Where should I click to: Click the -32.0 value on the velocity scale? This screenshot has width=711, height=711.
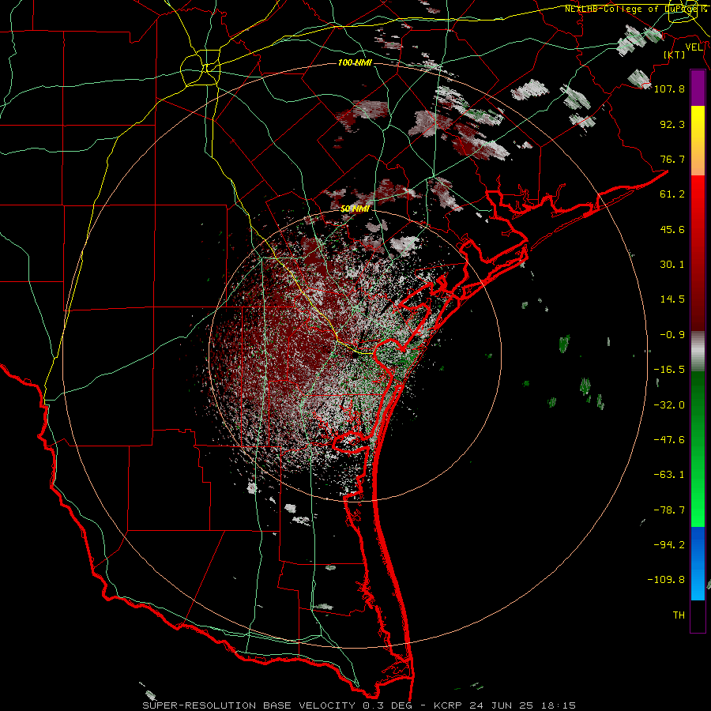(x=669, y=405)
